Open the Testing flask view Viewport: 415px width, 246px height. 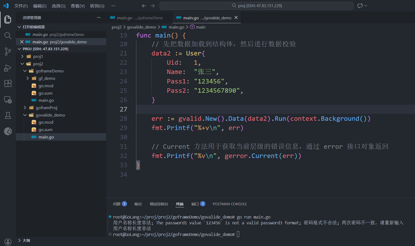(8, 115)
